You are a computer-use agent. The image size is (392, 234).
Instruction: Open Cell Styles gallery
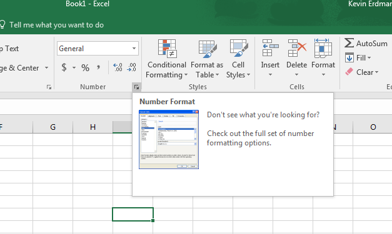pyautogui.click(x=238, y=59)
